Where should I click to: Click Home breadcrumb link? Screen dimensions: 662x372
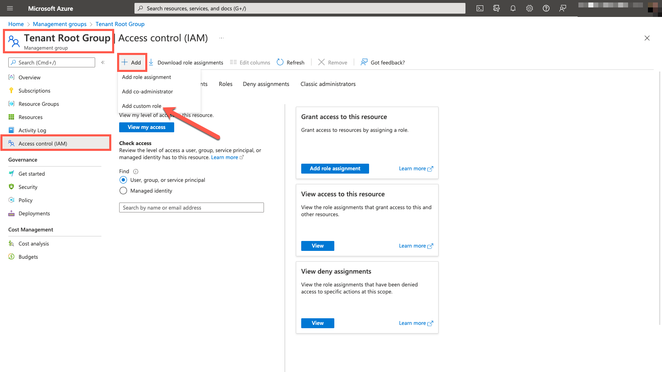[x=16, y=24]
